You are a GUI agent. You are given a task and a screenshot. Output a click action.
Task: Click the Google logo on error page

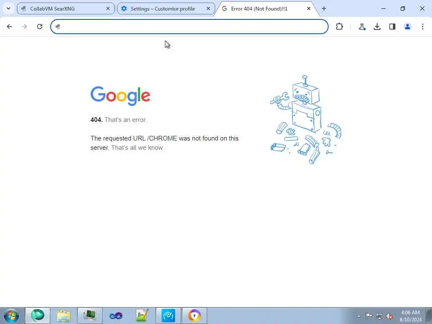[120, 96]
